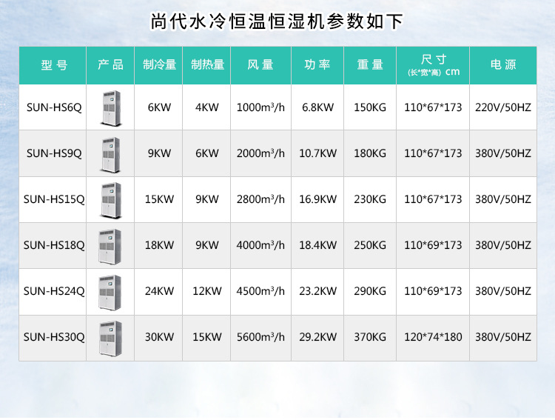This screenshot has width=555, height=420.
Task: Select the 4500m³/h airflow cell
Action: [261, 291]
